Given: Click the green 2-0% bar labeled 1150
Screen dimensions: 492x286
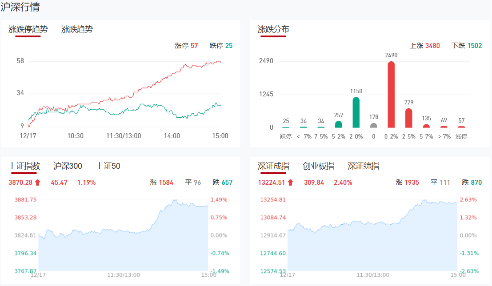Looking at the screenshot, I should click(356, 112).
